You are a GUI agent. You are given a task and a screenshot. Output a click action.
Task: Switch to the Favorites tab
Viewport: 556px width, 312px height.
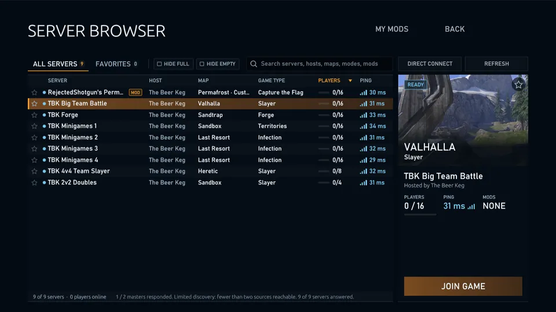(116, 64)
